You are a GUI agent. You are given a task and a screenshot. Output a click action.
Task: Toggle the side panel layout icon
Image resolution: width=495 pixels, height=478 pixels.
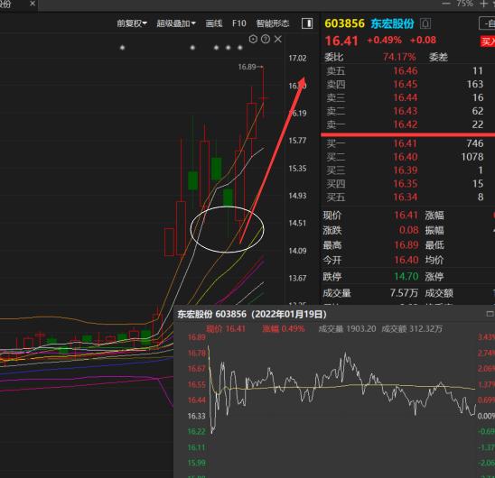tap(307, 23)
